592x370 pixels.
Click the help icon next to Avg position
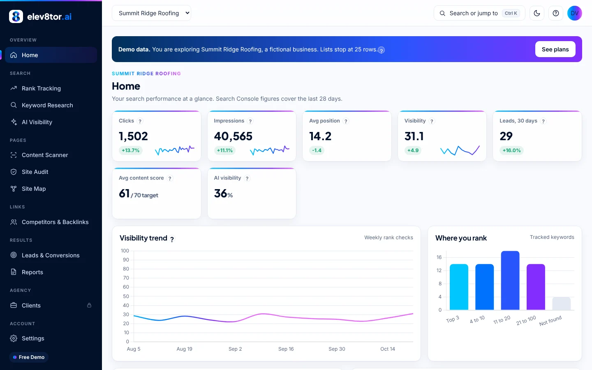coord(346,121)
